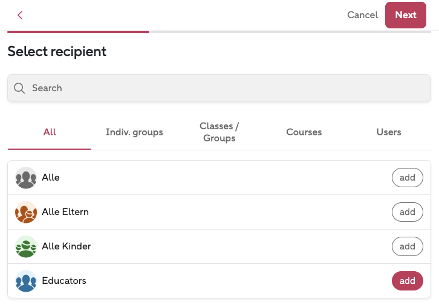
Task: Focus the Search input field
Action: tap(230, 88)
